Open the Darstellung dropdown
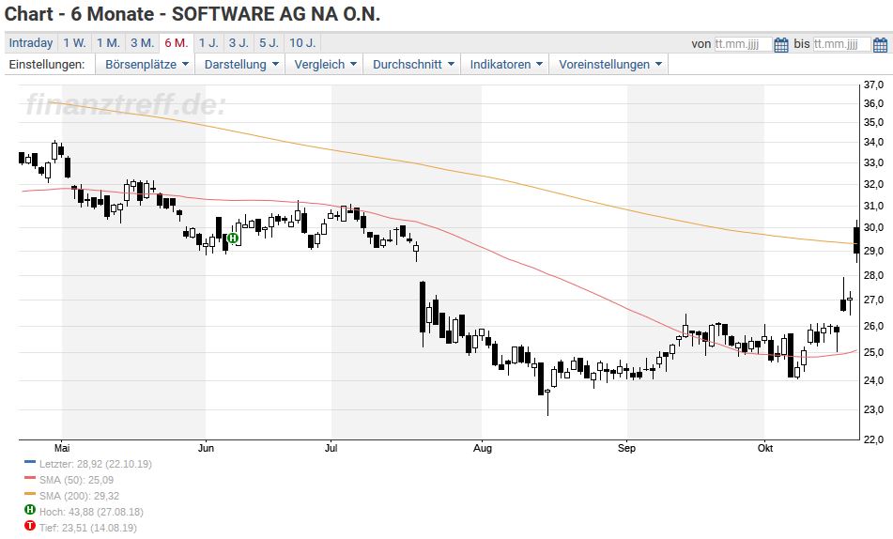Screen dimensions: 893x539 pyautogui.click(x=241, y=65)
